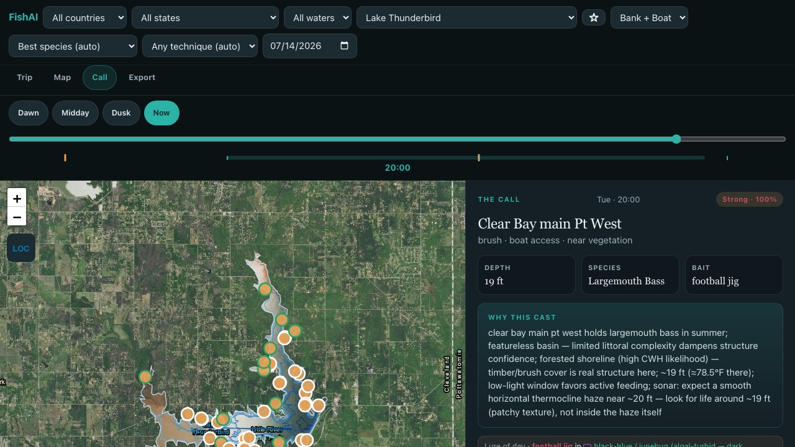Select the Now time preset

(161, 113)
